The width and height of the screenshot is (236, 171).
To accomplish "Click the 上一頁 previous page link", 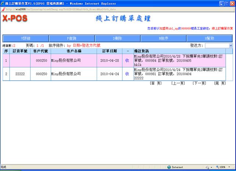I will coord(178,83).
